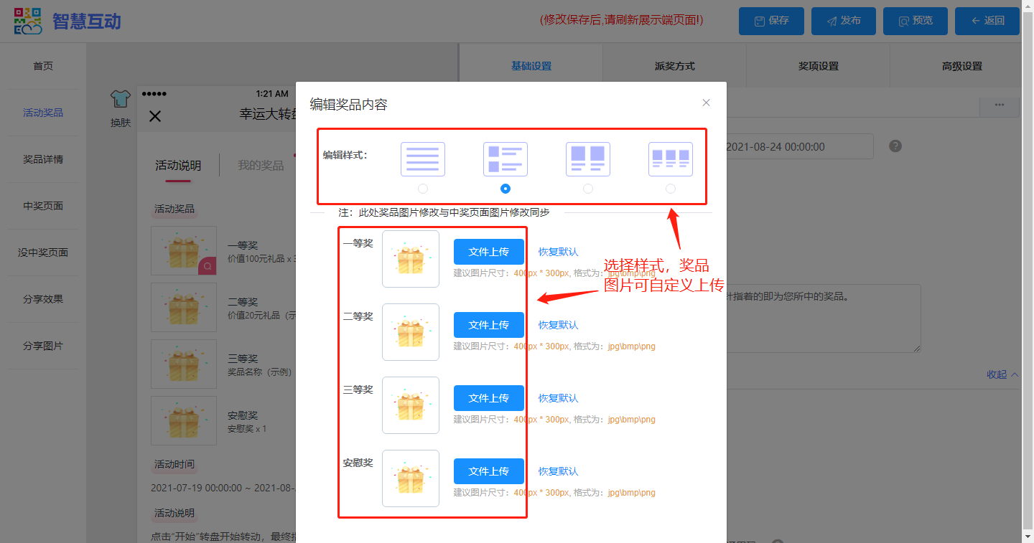Screen dimensions: 1034x543
Task: Click the three-column grid style icon
Action: click(x=671, y=159)
